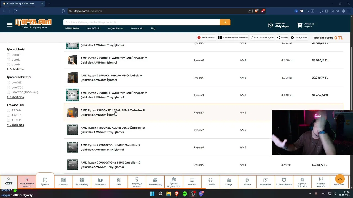Click PDF Olarak Kaydet button
This screenshot has height=198, width=353.
click(x=262, y=38)
